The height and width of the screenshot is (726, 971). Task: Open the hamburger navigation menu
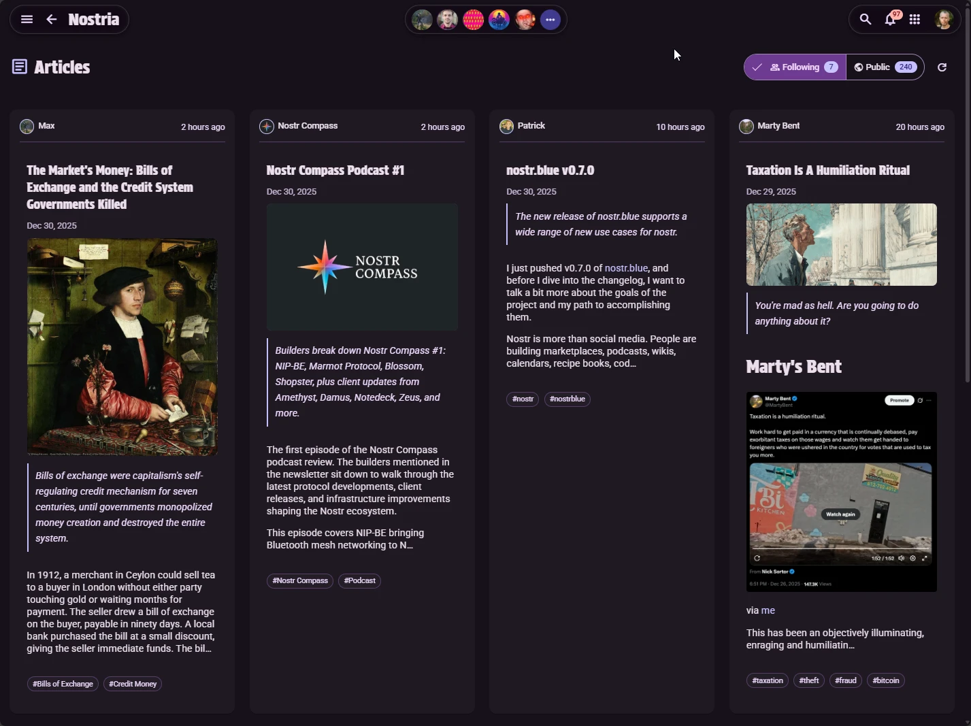click(x=26, y=19)
